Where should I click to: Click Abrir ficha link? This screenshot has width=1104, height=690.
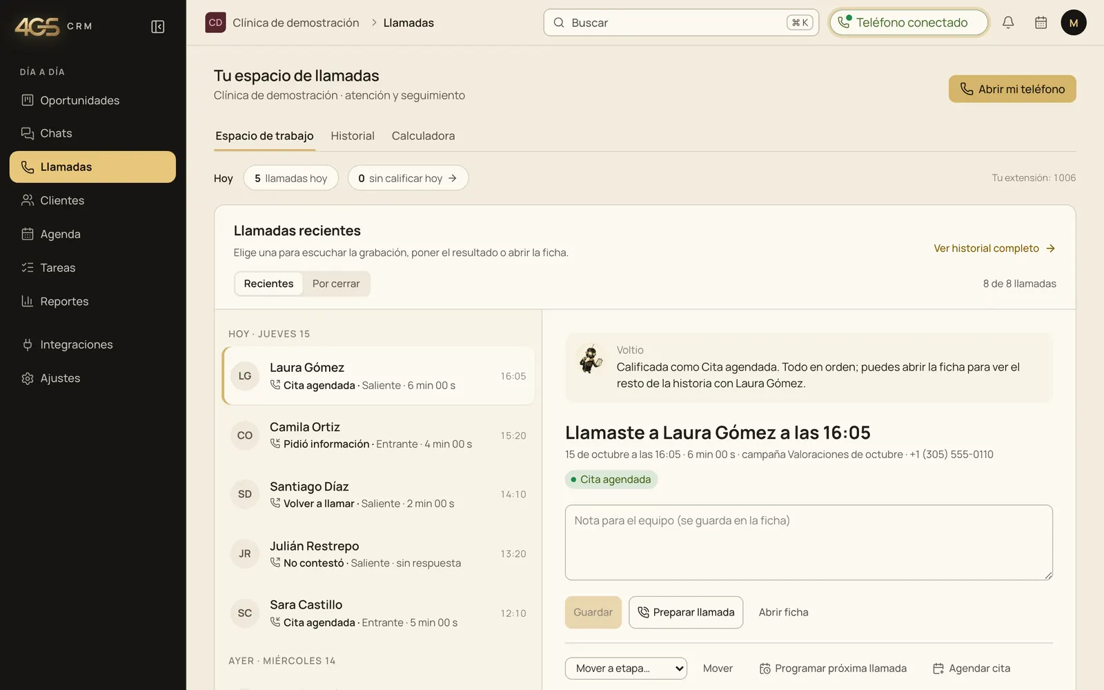tap(783, 613)
